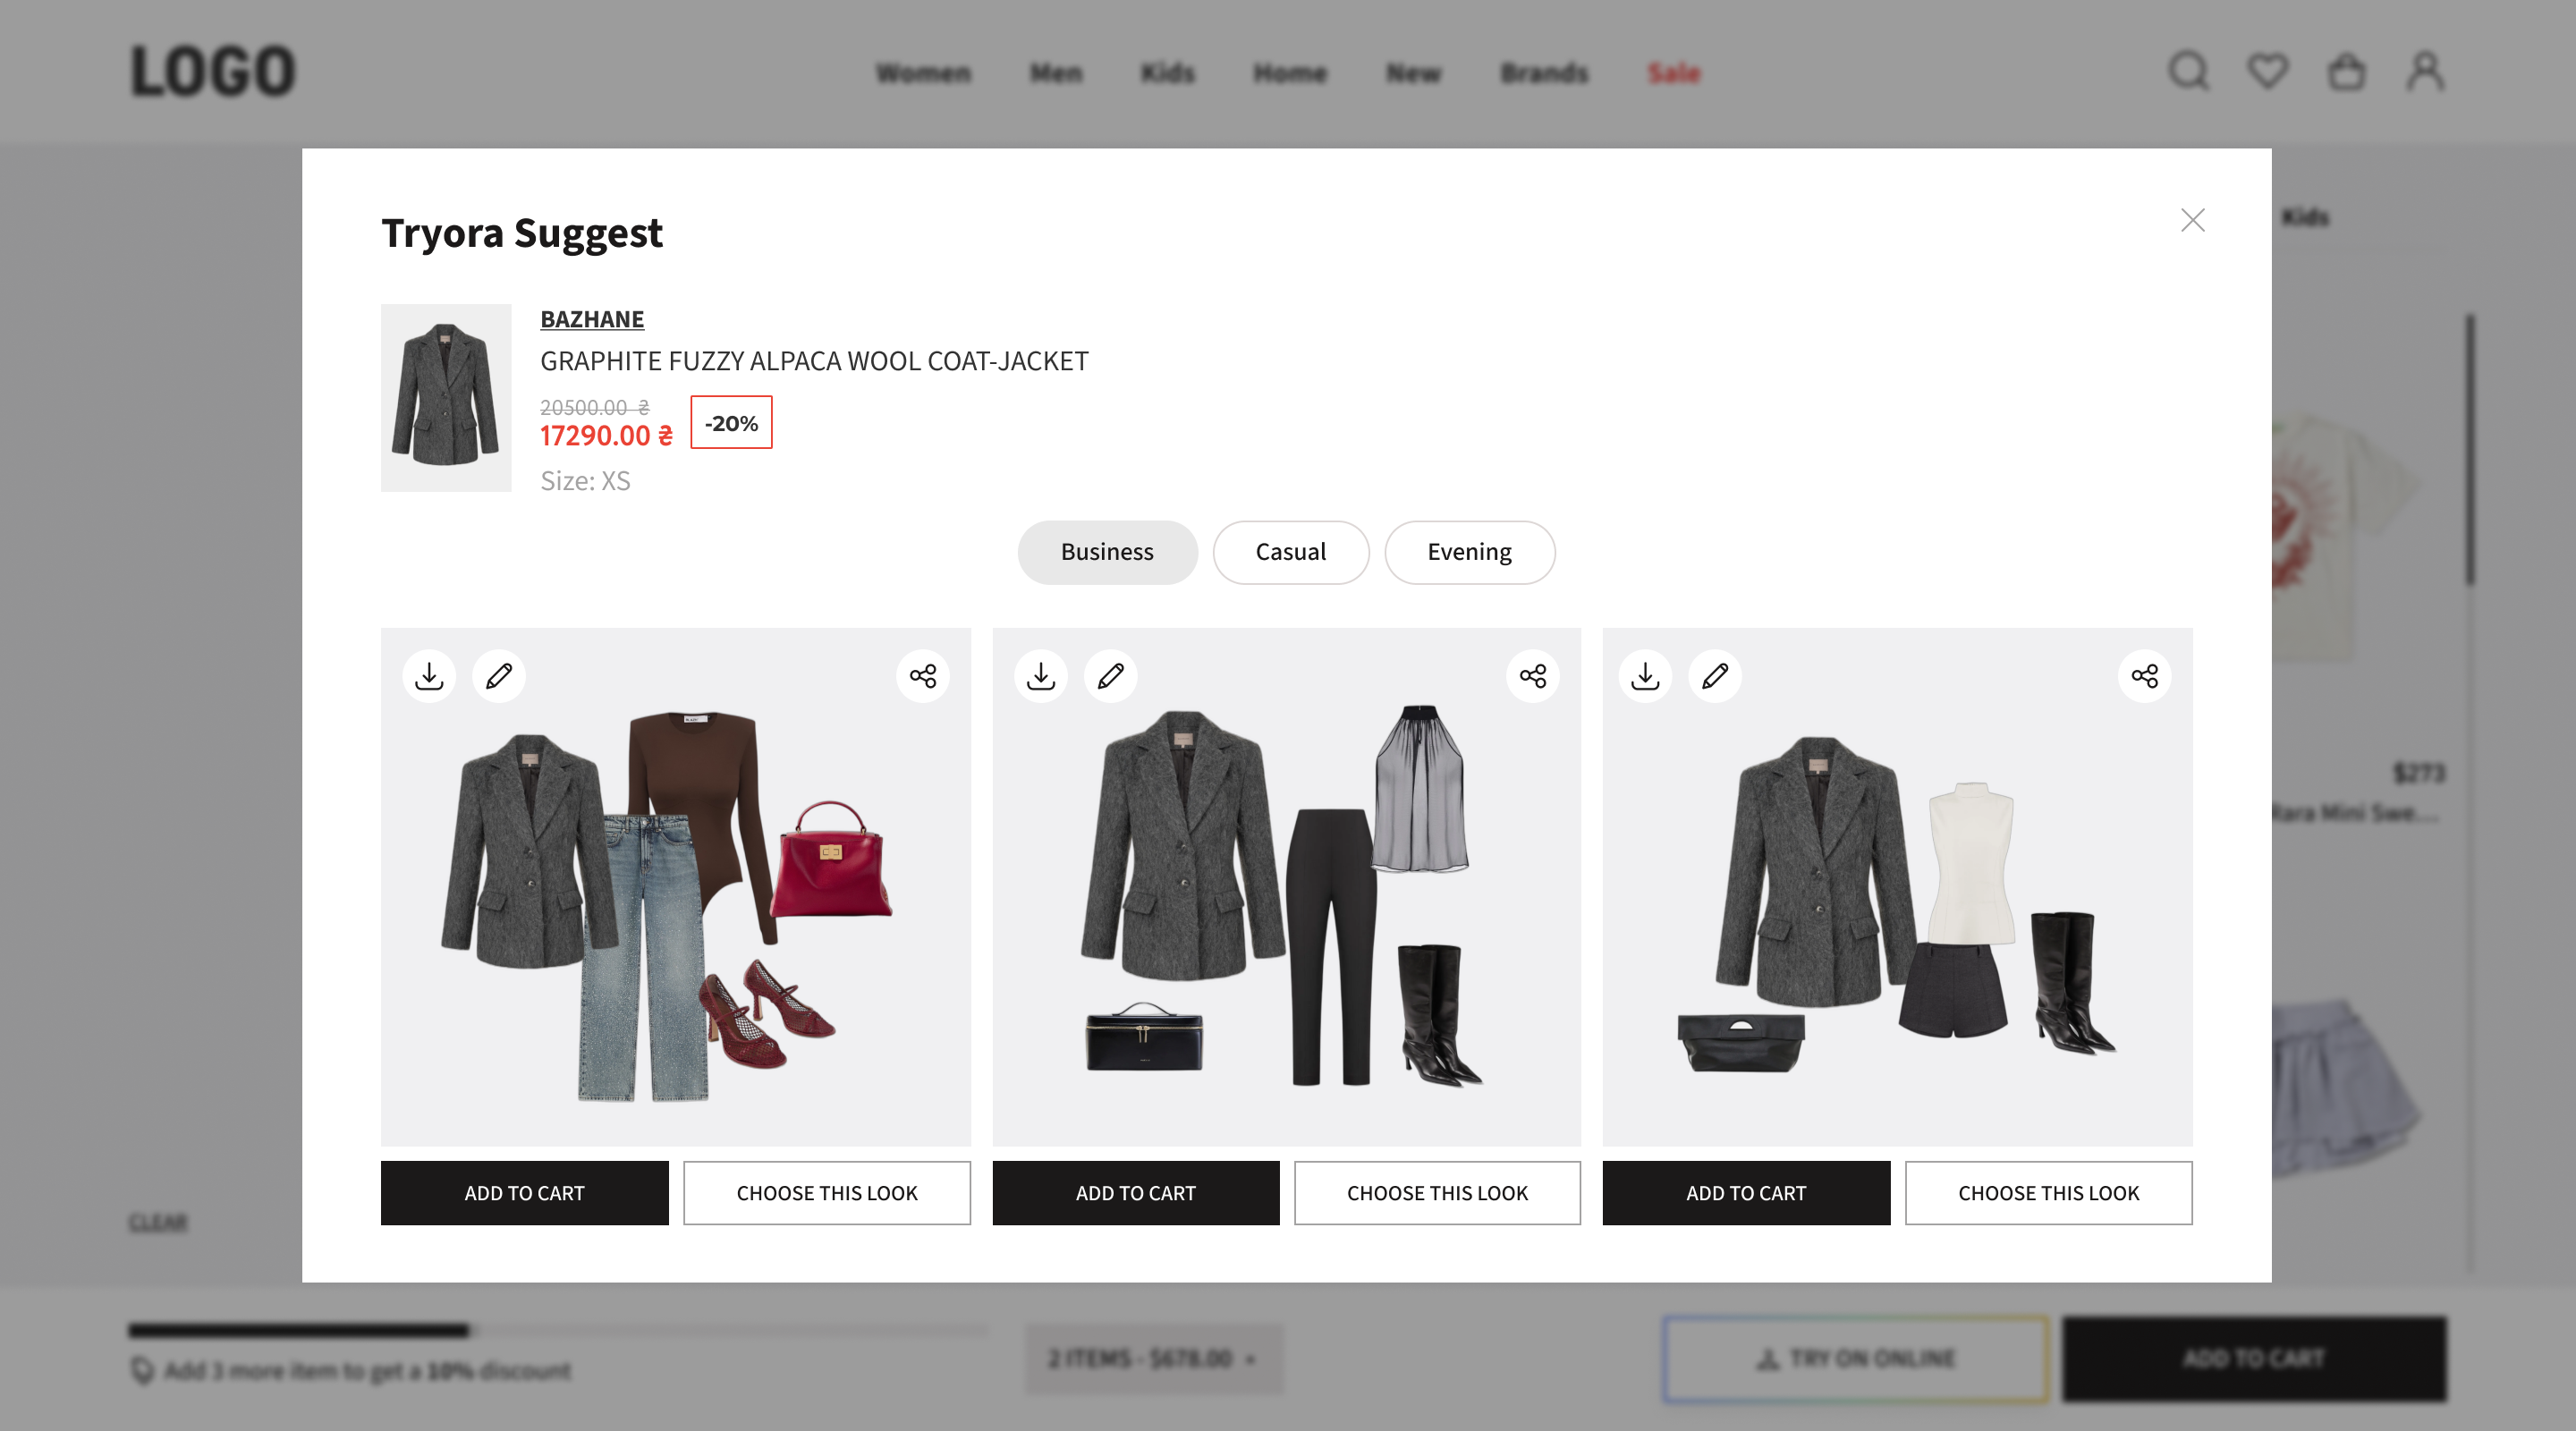This screenshot has height=1431, width=2576.
Task: Download the first Business look image
Action: [429, 676]
